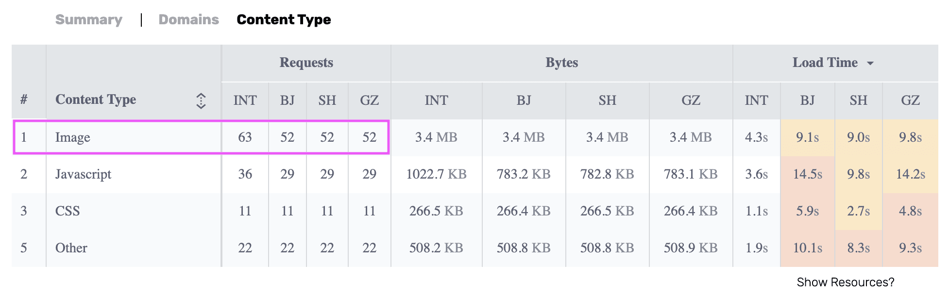Click the Bytes column group header
This screenshot has width=949, height=297.
pos(562,63)
